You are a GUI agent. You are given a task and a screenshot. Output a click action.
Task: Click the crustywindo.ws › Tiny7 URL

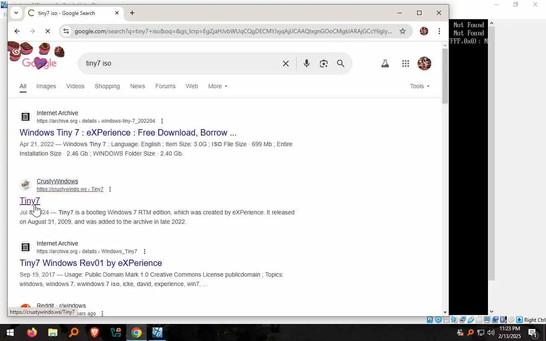pos(70,189)
